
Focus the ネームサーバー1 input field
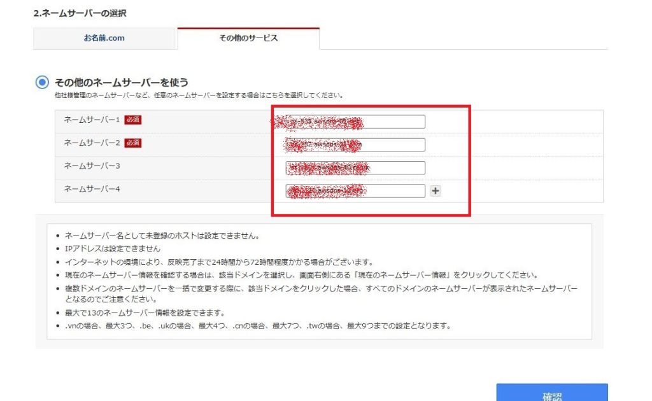pos(355,122)
